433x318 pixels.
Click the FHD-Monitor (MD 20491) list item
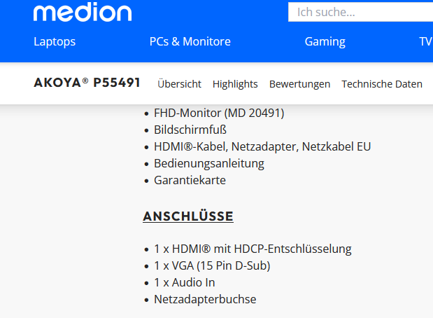point(219,113)
